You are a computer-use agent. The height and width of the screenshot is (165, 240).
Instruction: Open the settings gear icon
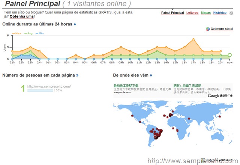tap(231, 13)
